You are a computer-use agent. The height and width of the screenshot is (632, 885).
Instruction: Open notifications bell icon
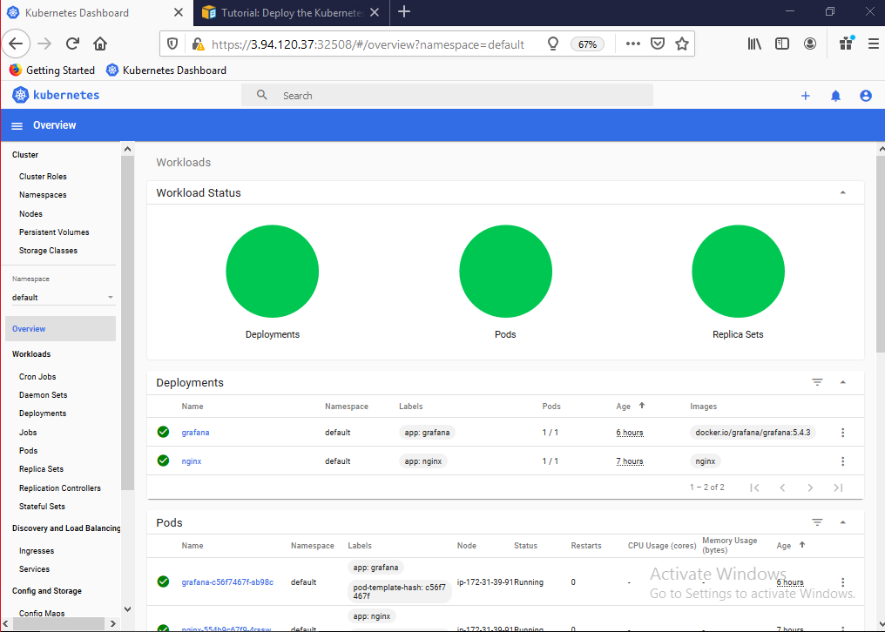click(x=836, y=96)
